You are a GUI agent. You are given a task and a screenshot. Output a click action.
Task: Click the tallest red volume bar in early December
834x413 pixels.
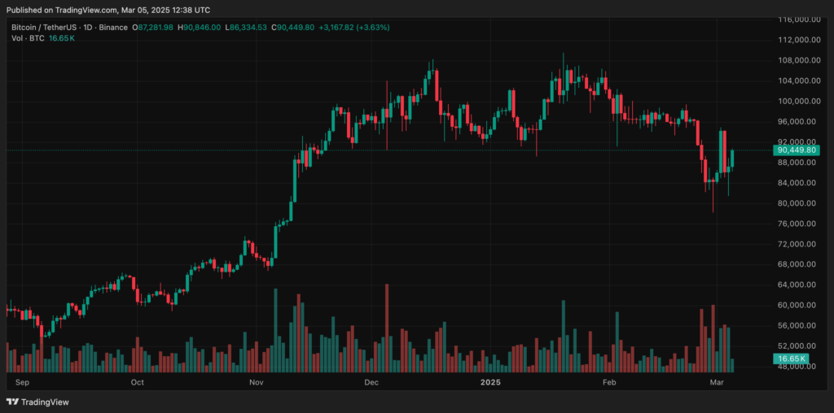387,328
